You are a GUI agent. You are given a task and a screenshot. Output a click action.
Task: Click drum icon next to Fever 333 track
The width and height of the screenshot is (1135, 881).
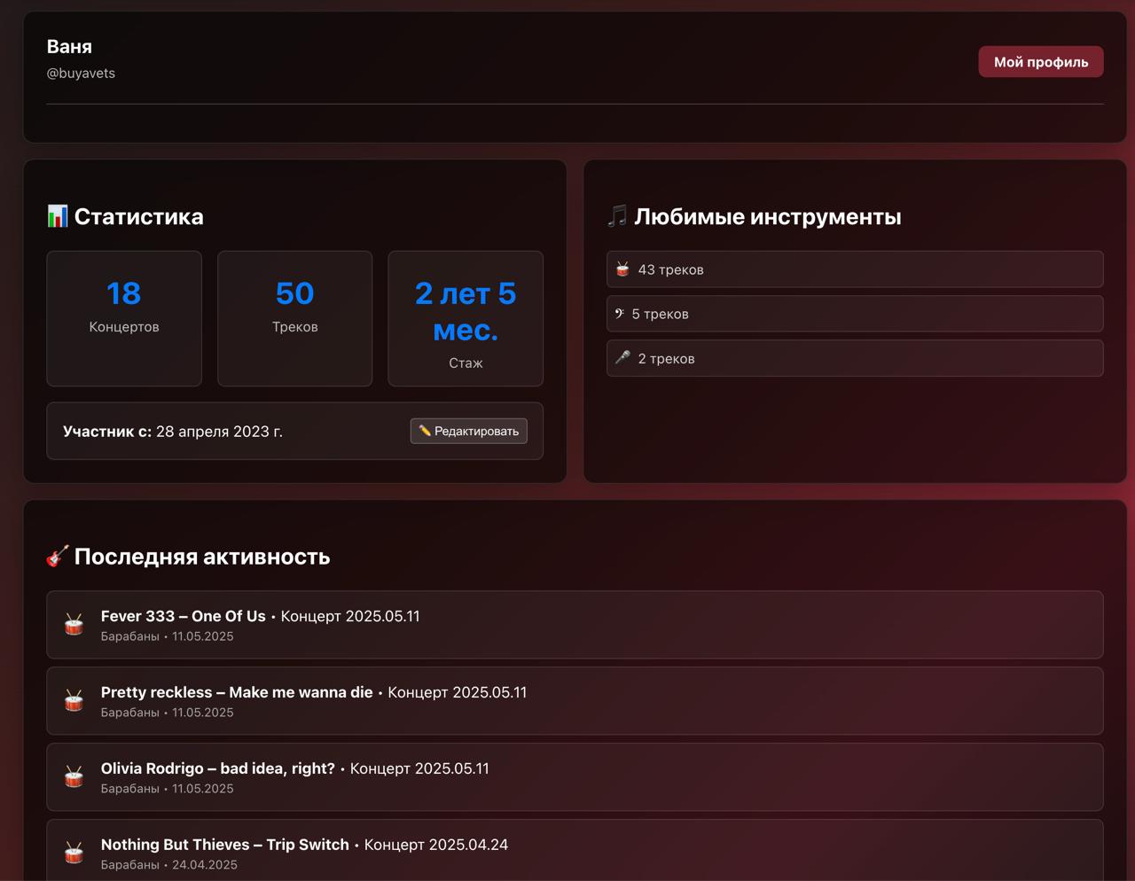click(74, 625)
